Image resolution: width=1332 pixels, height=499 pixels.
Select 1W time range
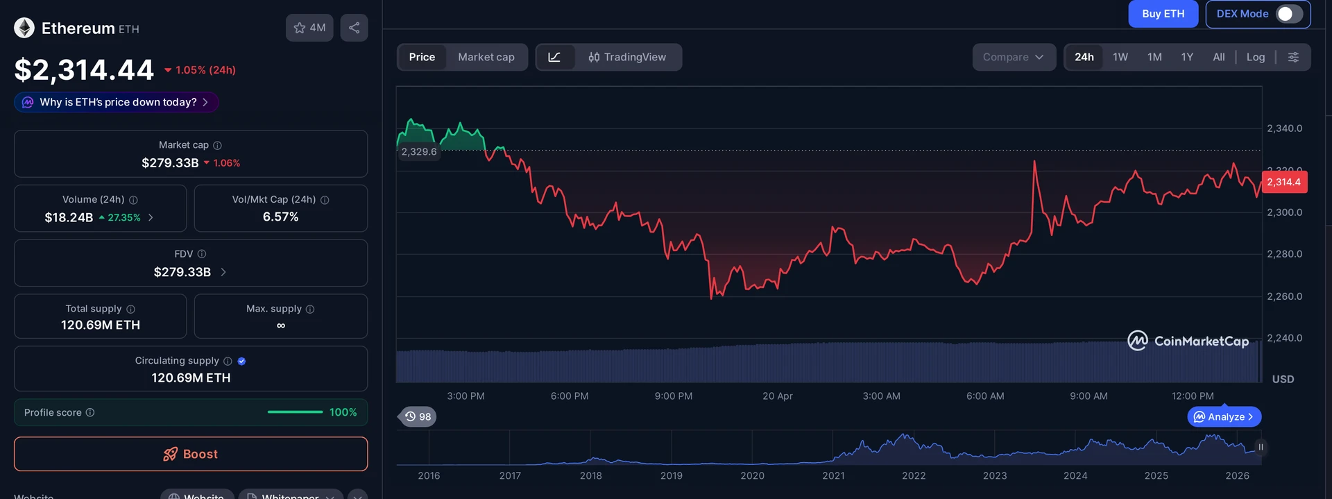pos(1120,57)
